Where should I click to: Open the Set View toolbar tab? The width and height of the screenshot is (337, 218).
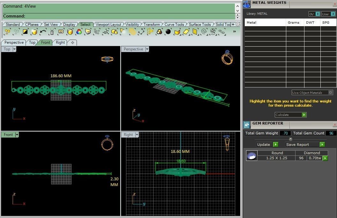coord(51,25)
